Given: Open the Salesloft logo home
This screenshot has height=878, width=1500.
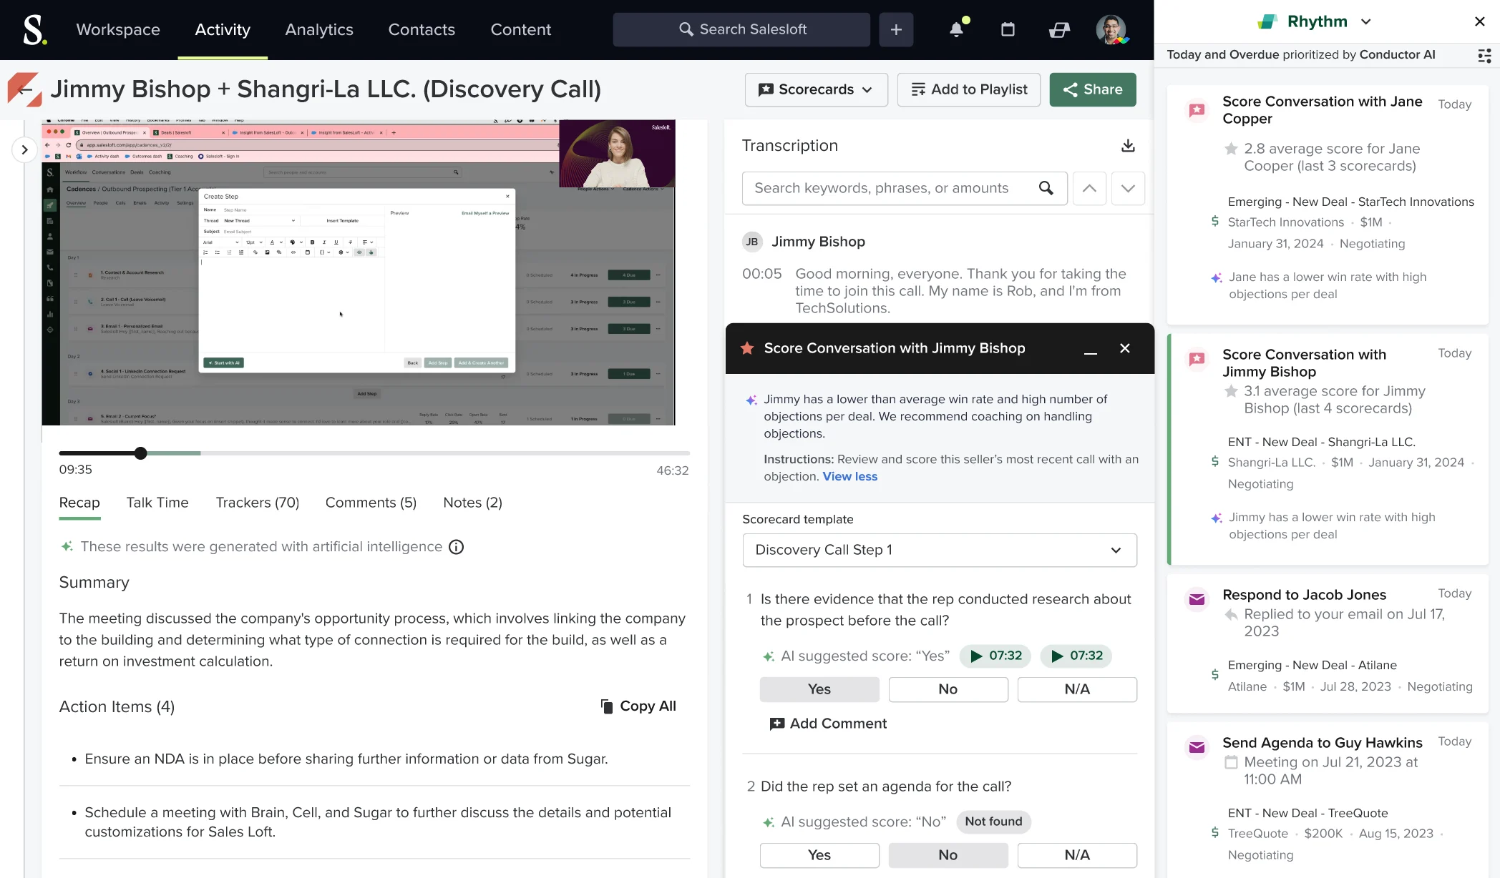Looking at the screenshot, I should click(34, 30).
